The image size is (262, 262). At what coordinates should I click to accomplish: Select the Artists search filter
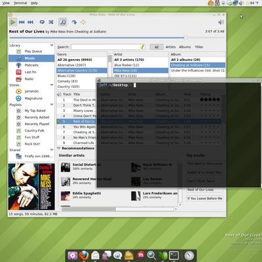tap(170, 47)
